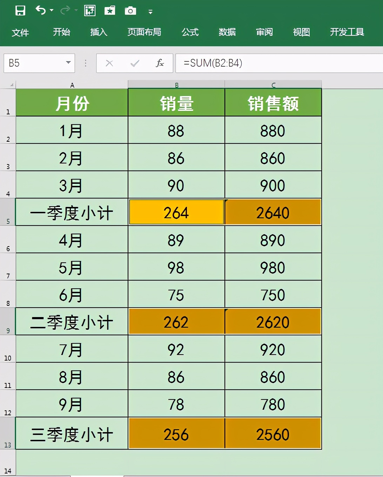Click the 销售额 header cell
The image size is (383, 477).
(x=273, y=102)
